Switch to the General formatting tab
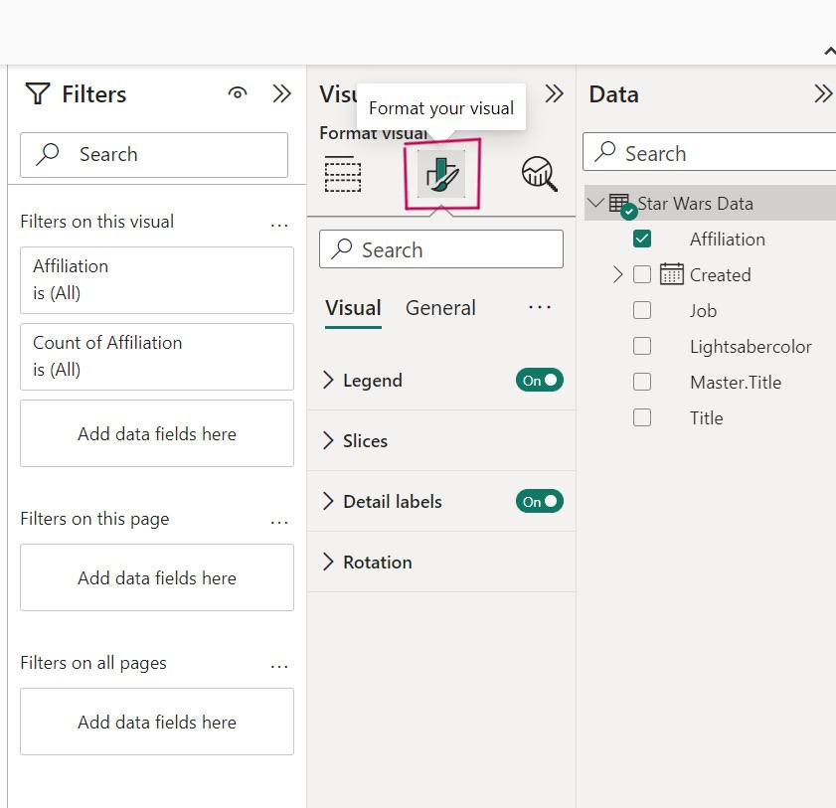This screenshot has height=808, width=836. (x=440, y=308)
